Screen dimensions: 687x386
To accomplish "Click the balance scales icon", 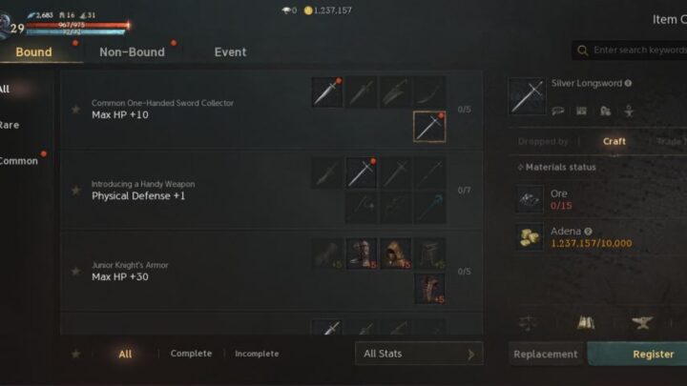I will click(528, 323).
